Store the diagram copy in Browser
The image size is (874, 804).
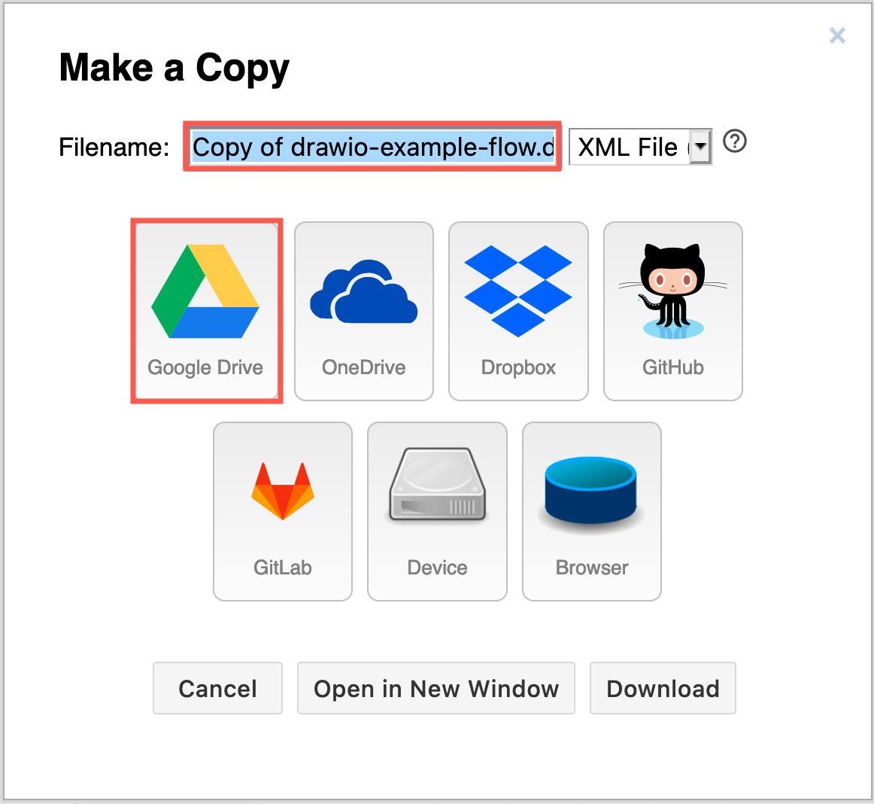click(591, 512)
